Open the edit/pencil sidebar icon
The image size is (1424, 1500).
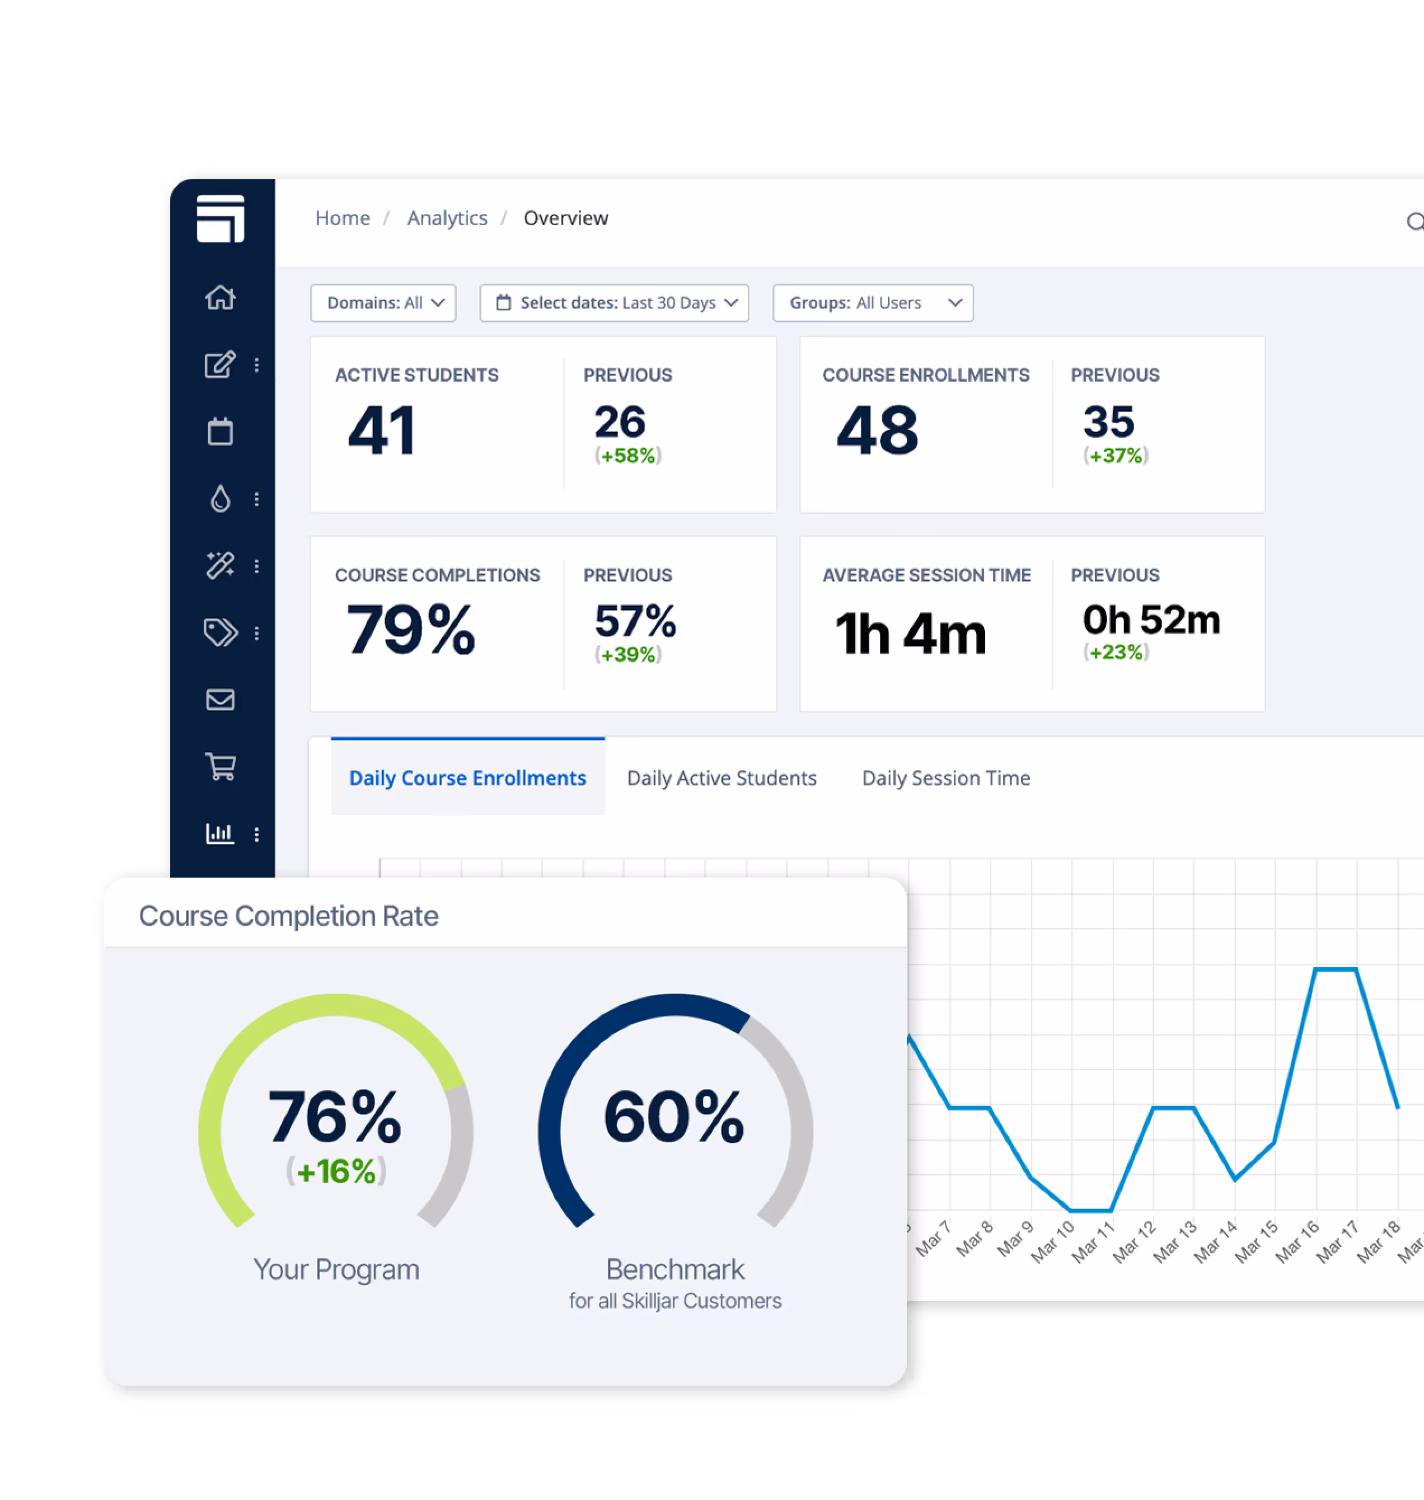coord(220,365)
